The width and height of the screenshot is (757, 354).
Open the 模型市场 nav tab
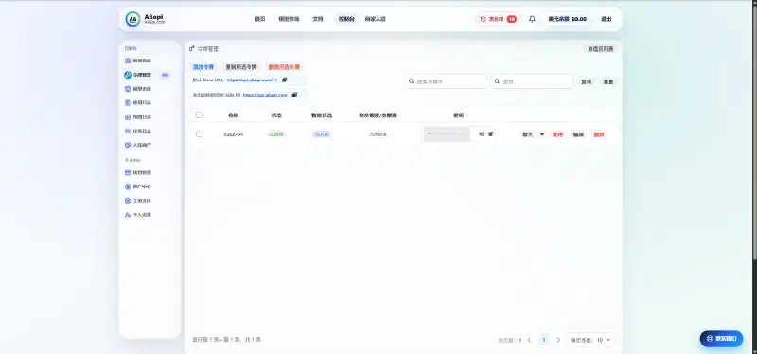pos(289,19)
